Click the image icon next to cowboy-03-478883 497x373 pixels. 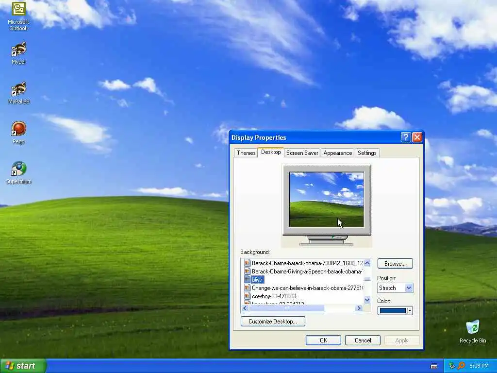[x=247, y=296]
